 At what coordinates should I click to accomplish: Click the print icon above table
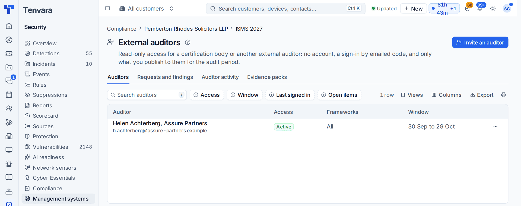click(x=503, y=95)
